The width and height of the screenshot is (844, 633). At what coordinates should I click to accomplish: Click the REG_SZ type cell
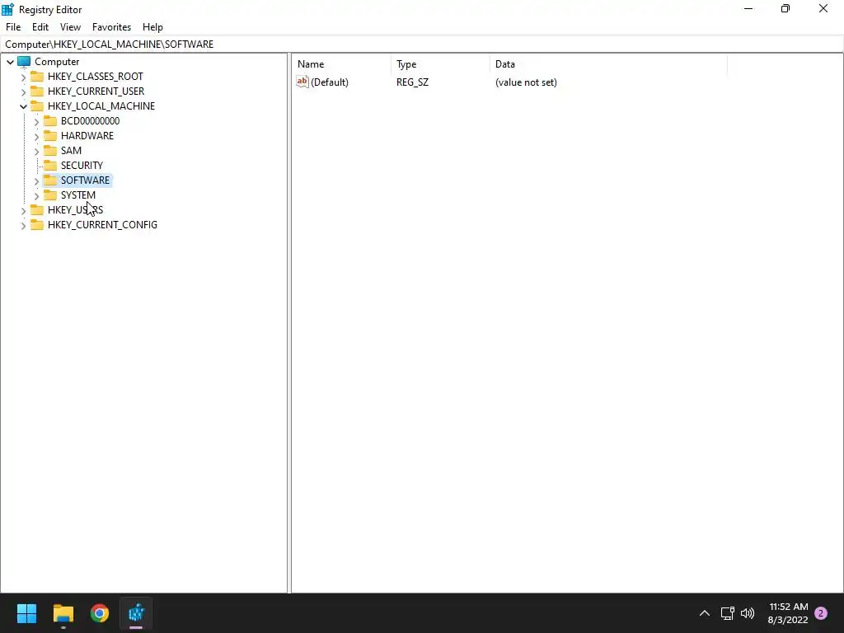412,82
